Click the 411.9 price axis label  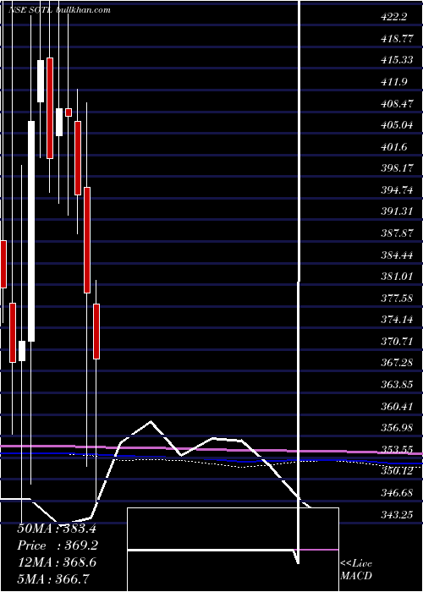point(396,81)
